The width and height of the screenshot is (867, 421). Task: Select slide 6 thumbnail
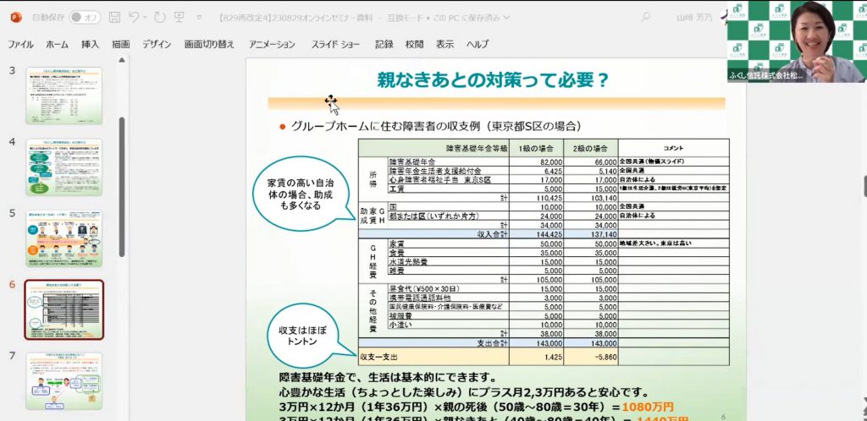click(x=64, y=309)
